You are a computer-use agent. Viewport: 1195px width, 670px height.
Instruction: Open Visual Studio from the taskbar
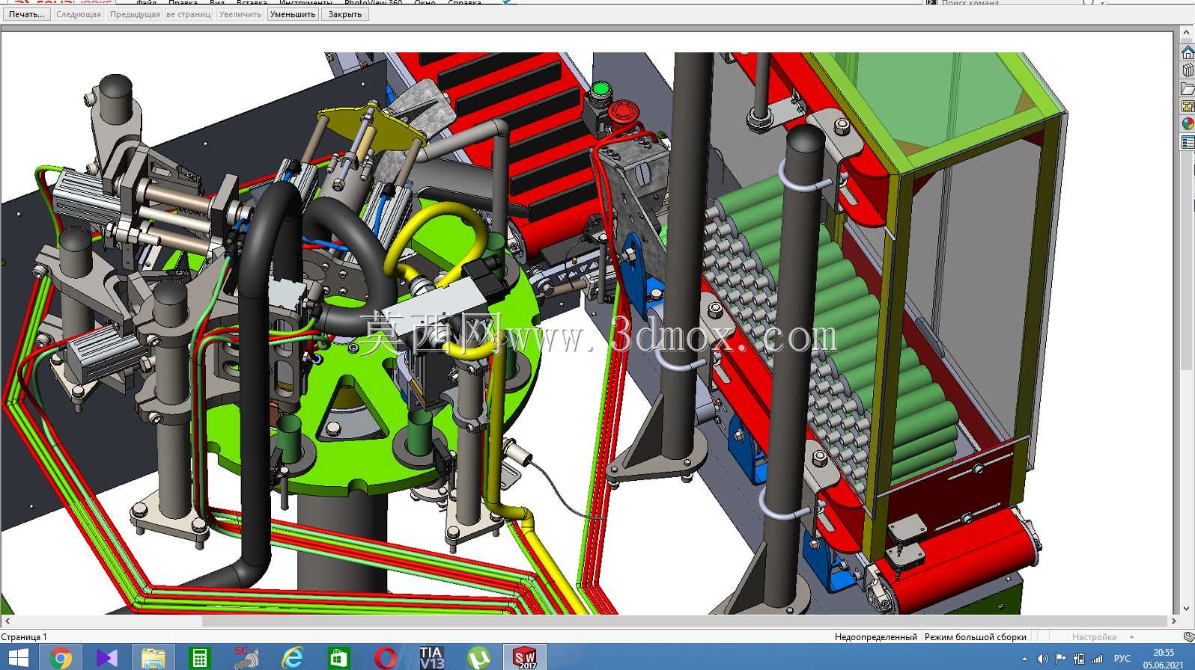107,657
